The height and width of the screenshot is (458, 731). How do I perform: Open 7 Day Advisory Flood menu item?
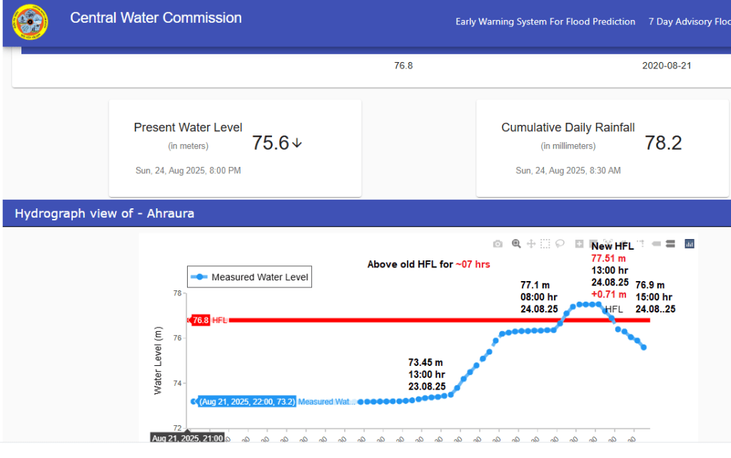[x=689, y=22]
